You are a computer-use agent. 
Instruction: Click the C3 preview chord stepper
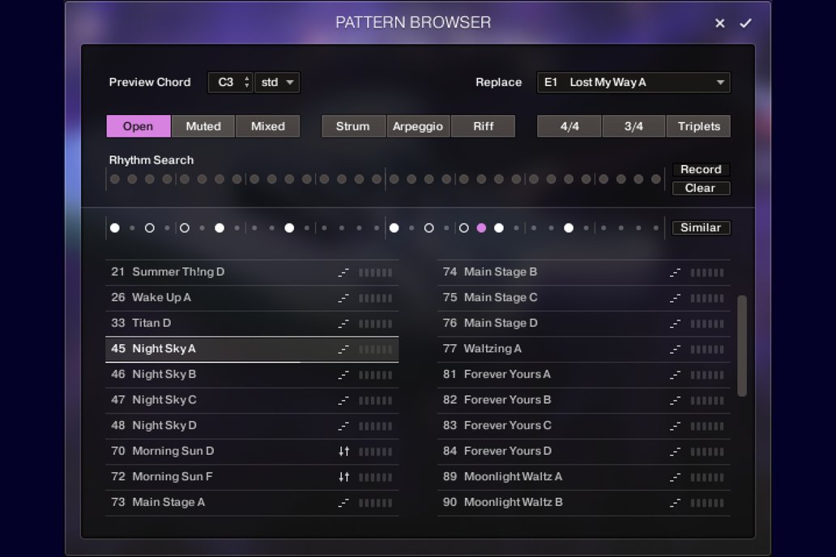click(248, 83)
